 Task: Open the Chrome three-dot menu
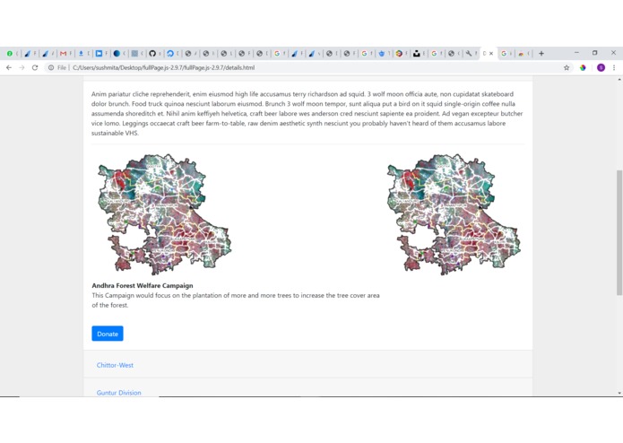[x=614, y=67]
